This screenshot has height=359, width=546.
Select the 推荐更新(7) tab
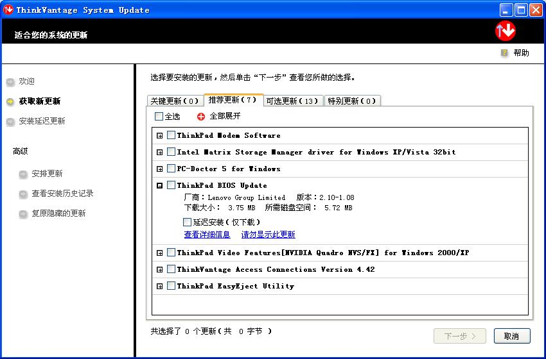tap(233, 100)
